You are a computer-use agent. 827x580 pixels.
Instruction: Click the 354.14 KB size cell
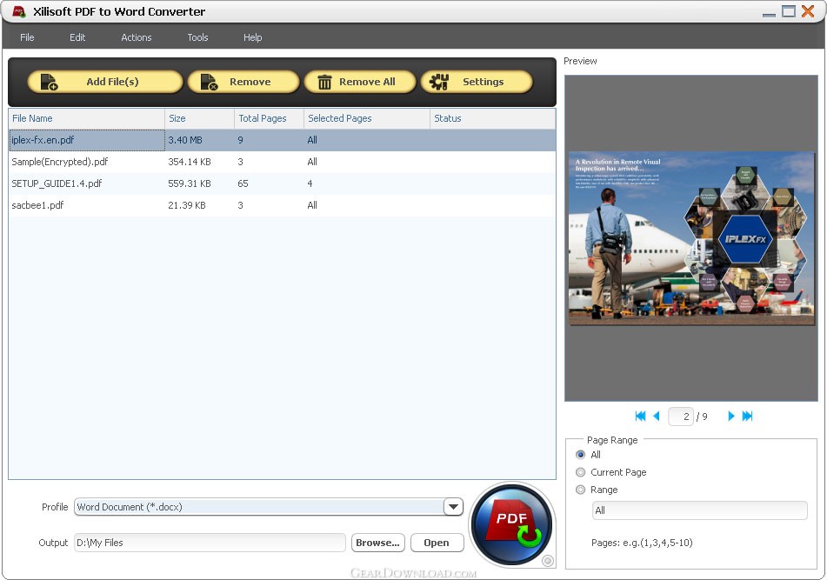[x=190, y=162]
